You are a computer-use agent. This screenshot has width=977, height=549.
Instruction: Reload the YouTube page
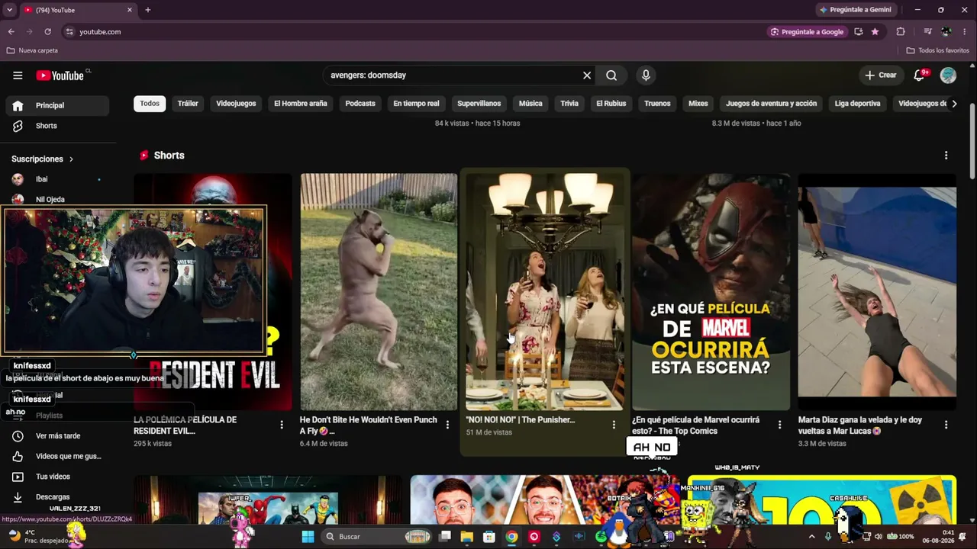coord(48,32)
